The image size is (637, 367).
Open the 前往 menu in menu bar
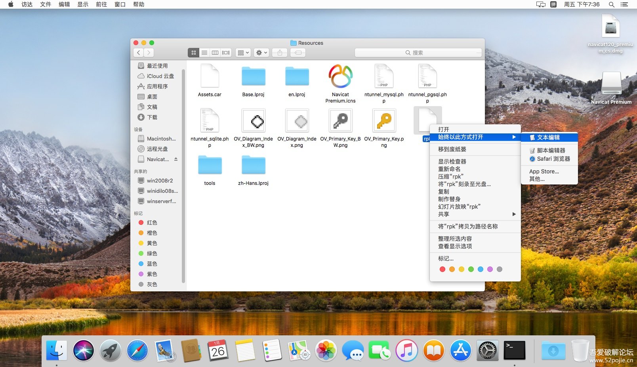(101, 4)
